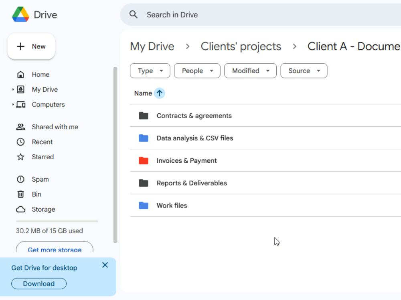
Task: Open the Storage cloud icon
Action: [x=20, y=209]
